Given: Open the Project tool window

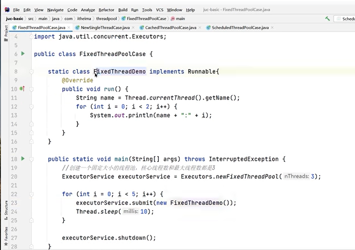Looking at the screenshot, I should click(6, 33).
